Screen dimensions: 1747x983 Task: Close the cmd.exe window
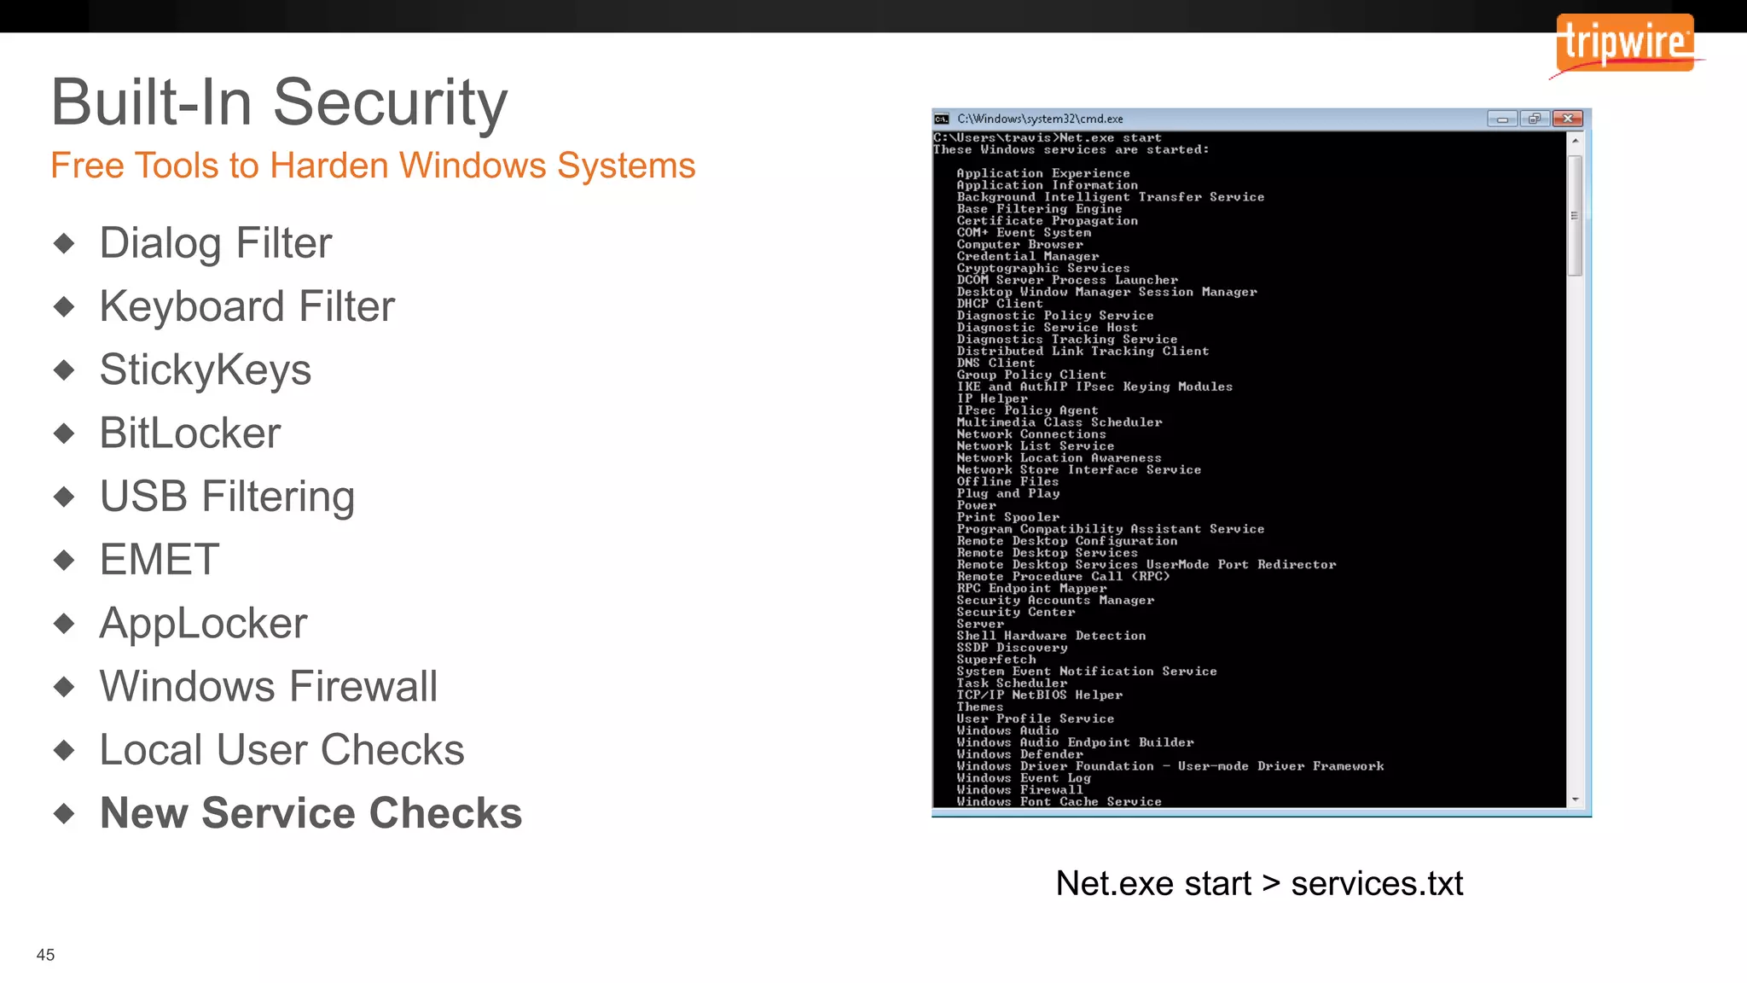pos(1567,119)
